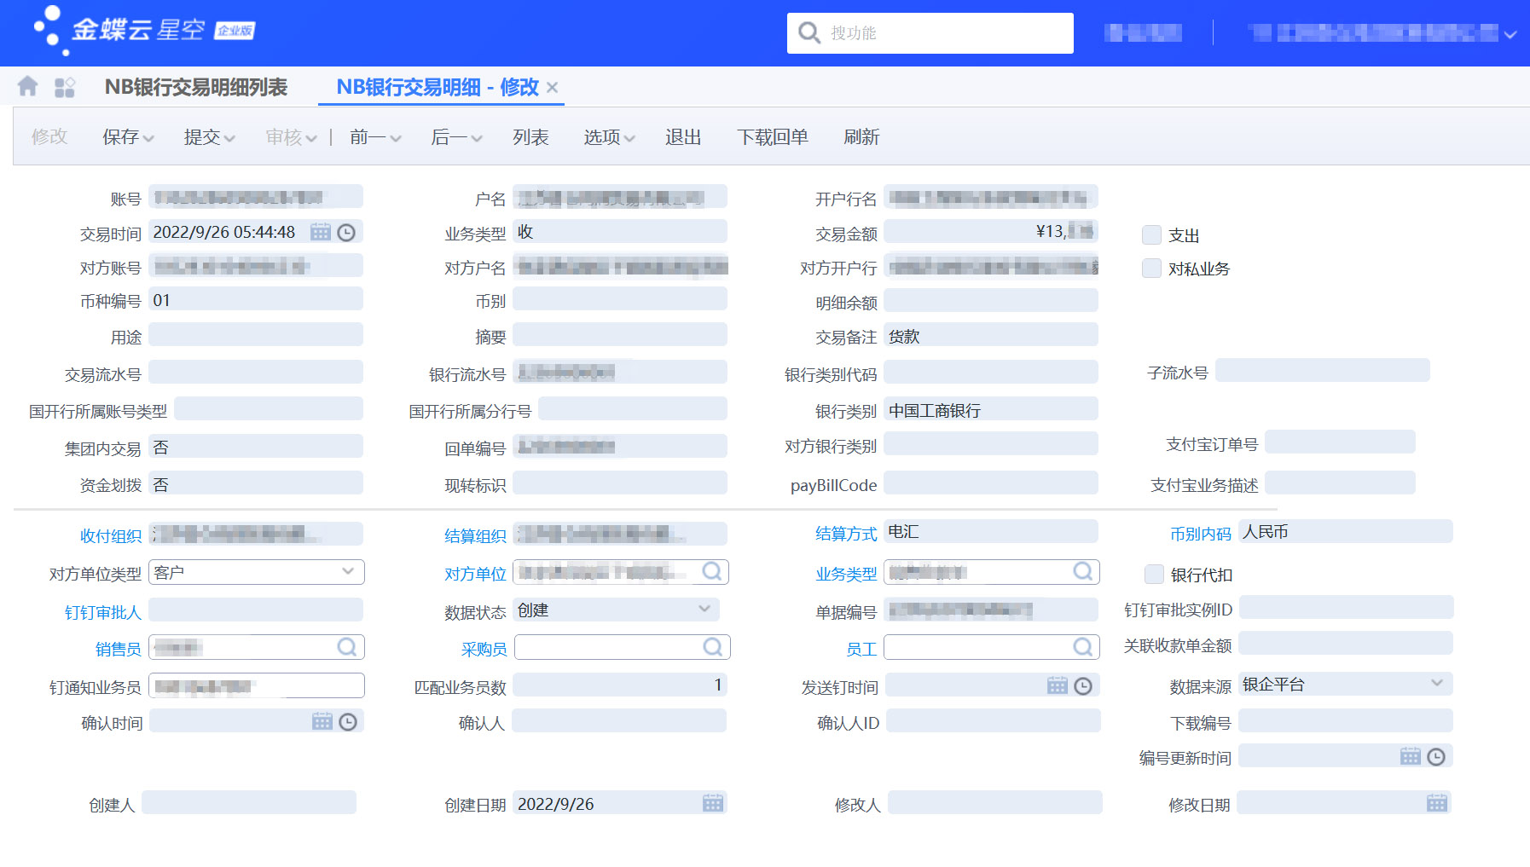1530x867 pixels.
Task: Close the NB银行交易明细 - 修改 tab
Action: [553, 87]
